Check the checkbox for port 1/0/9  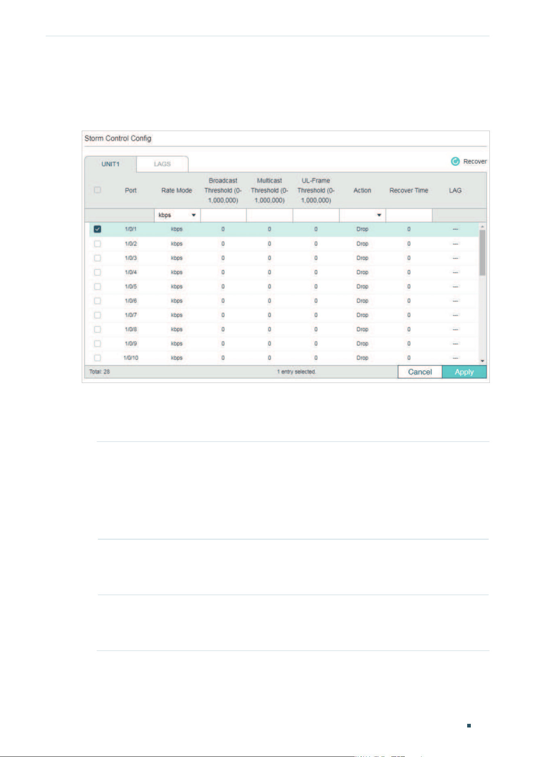point(97,344)
